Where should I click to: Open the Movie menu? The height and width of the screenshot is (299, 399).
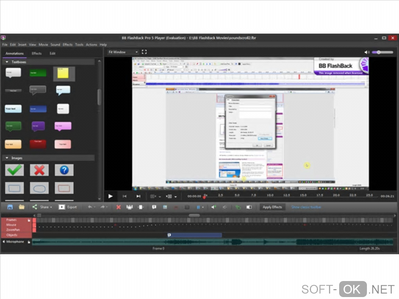[43, 45]
